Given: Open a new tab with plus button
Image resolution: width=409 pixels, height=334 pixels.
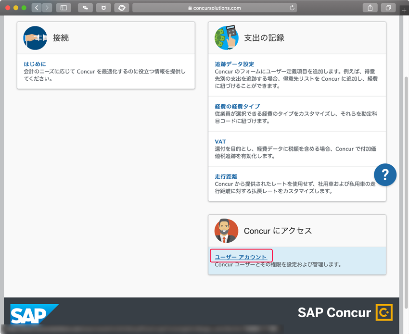Looking at the screenshot, I should (404, 11).
